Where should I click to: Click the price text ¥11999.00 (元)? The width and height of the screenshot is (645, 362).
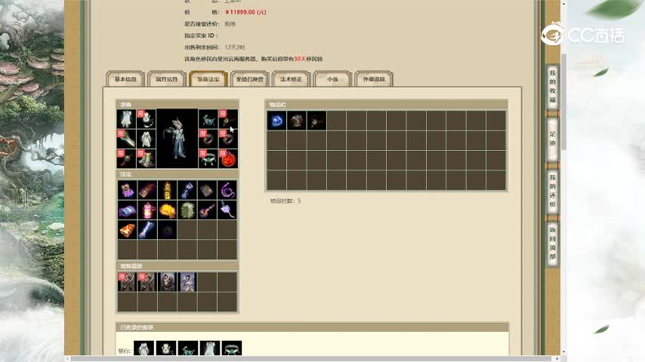(245, 12)
